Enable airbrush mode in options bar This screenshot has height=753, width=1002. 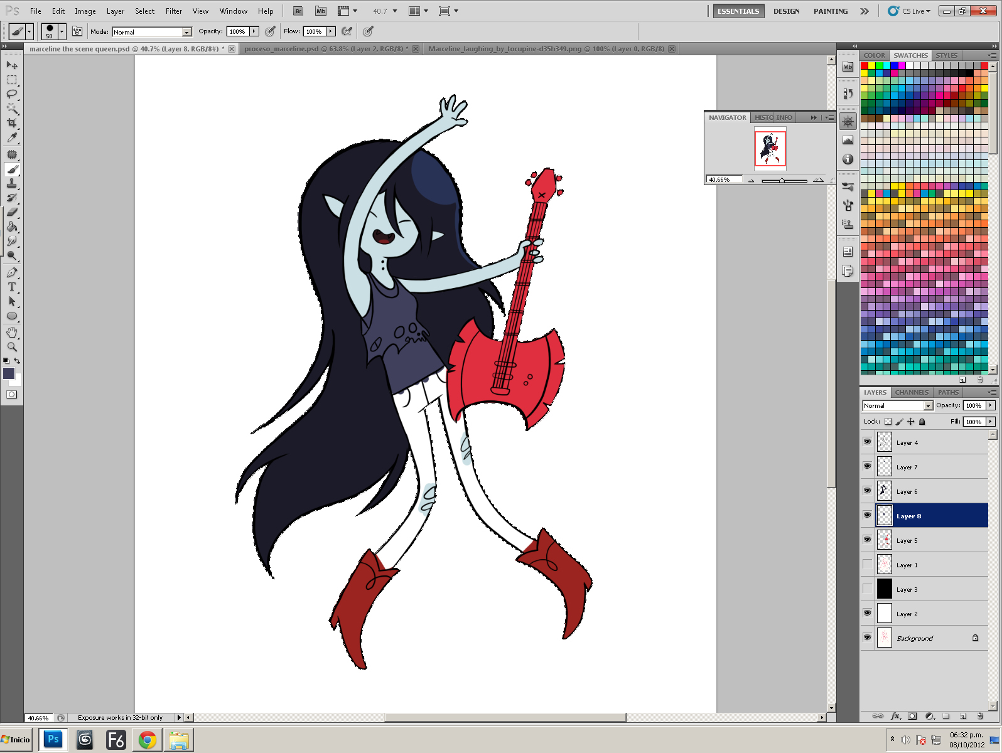pyautogui.click(x=347, y=31)
